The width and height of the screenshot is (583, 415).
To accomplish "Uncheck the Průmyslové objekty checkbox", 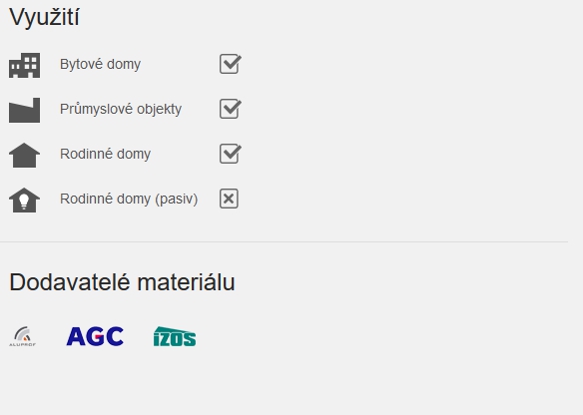I will pyautogui.click(x=231, y=109).
